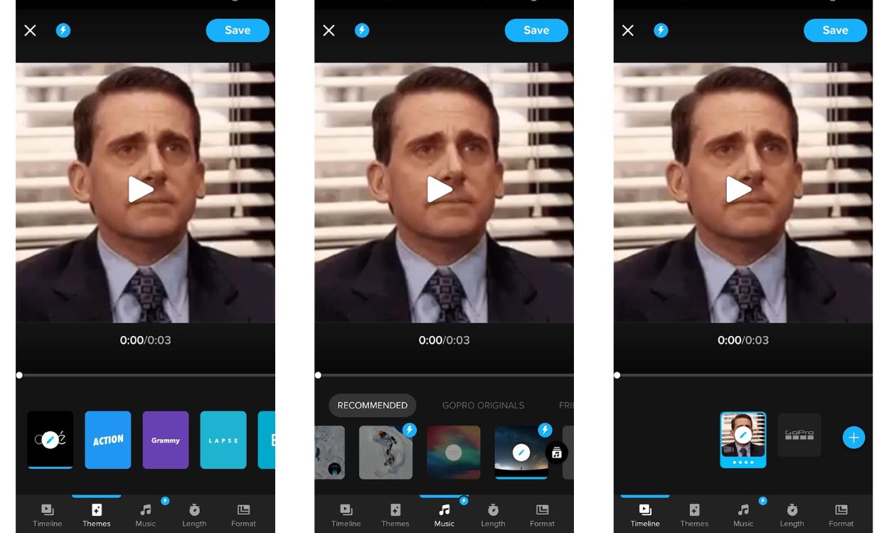
Task: Save the edited video
Action: point(238,30)
